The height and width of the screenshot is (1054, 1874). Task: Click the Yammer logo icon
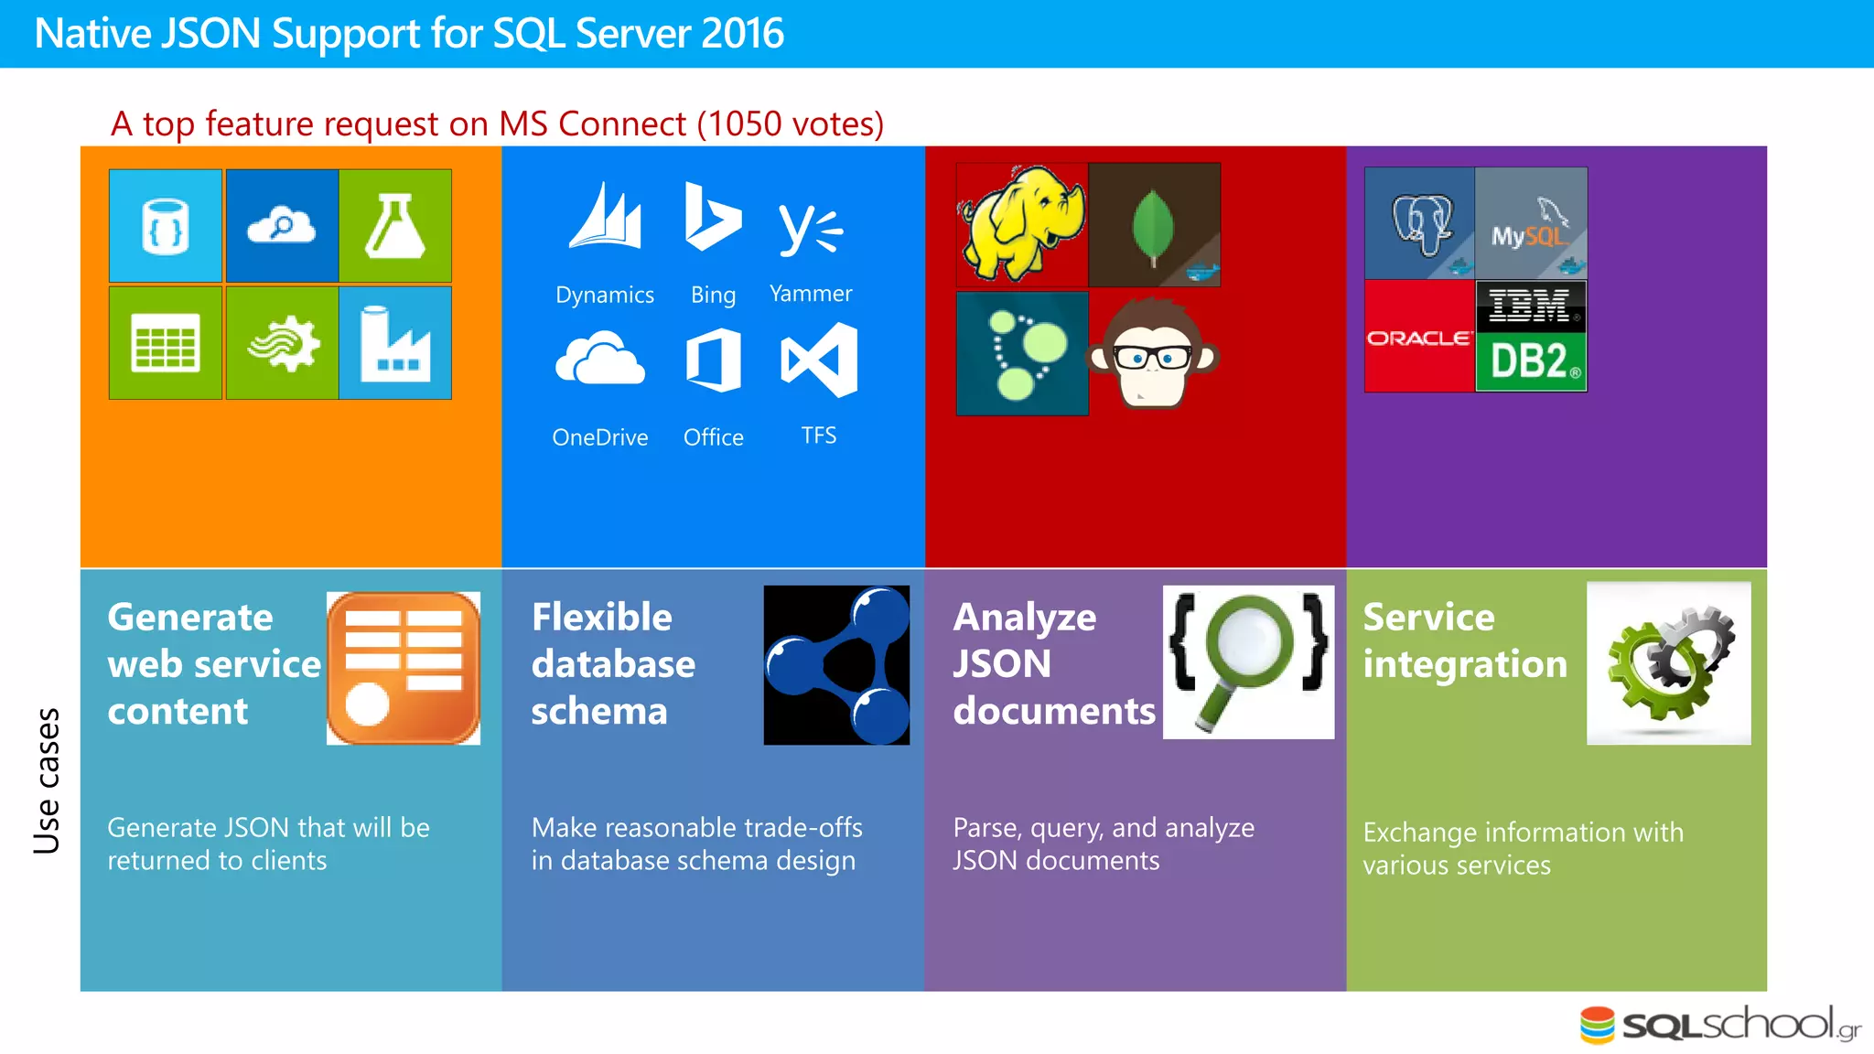pos(811,229)
